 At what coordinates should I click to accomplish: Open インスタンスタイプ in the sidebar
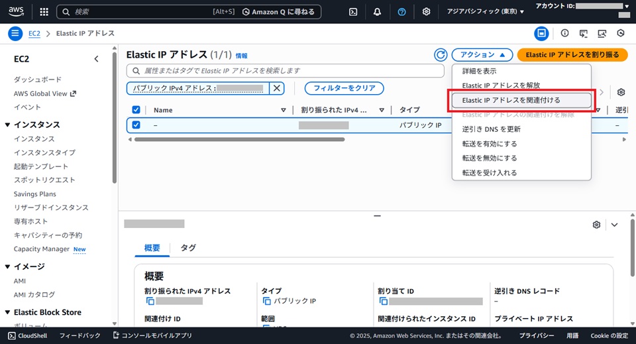click(x=44, y=152)
